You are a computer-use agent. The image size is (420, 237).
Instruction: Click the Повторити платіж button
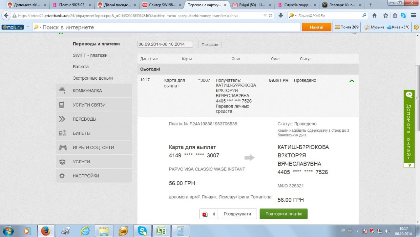283,214
